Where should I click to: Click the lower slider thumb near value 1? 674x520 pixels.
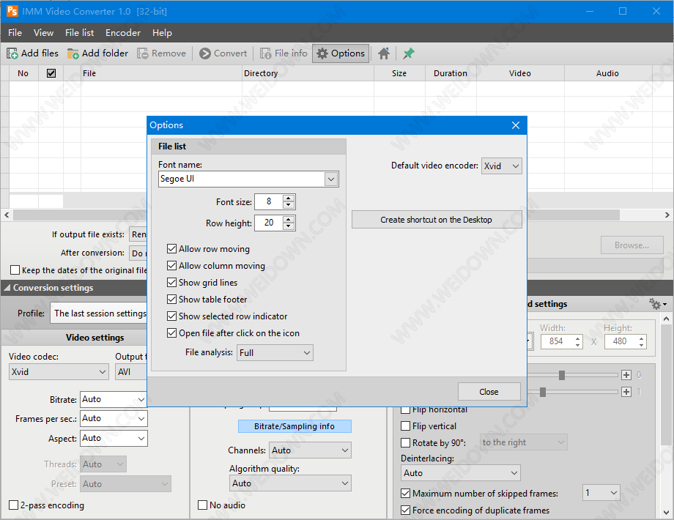(543, 392)
